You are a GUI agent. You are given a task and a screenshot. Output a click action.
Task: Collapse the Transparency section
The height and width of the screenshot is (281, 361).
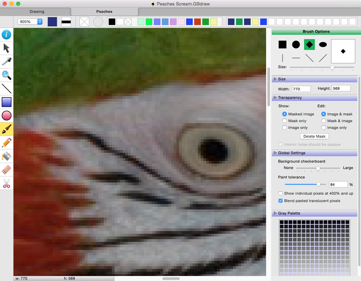pos(275,97)
